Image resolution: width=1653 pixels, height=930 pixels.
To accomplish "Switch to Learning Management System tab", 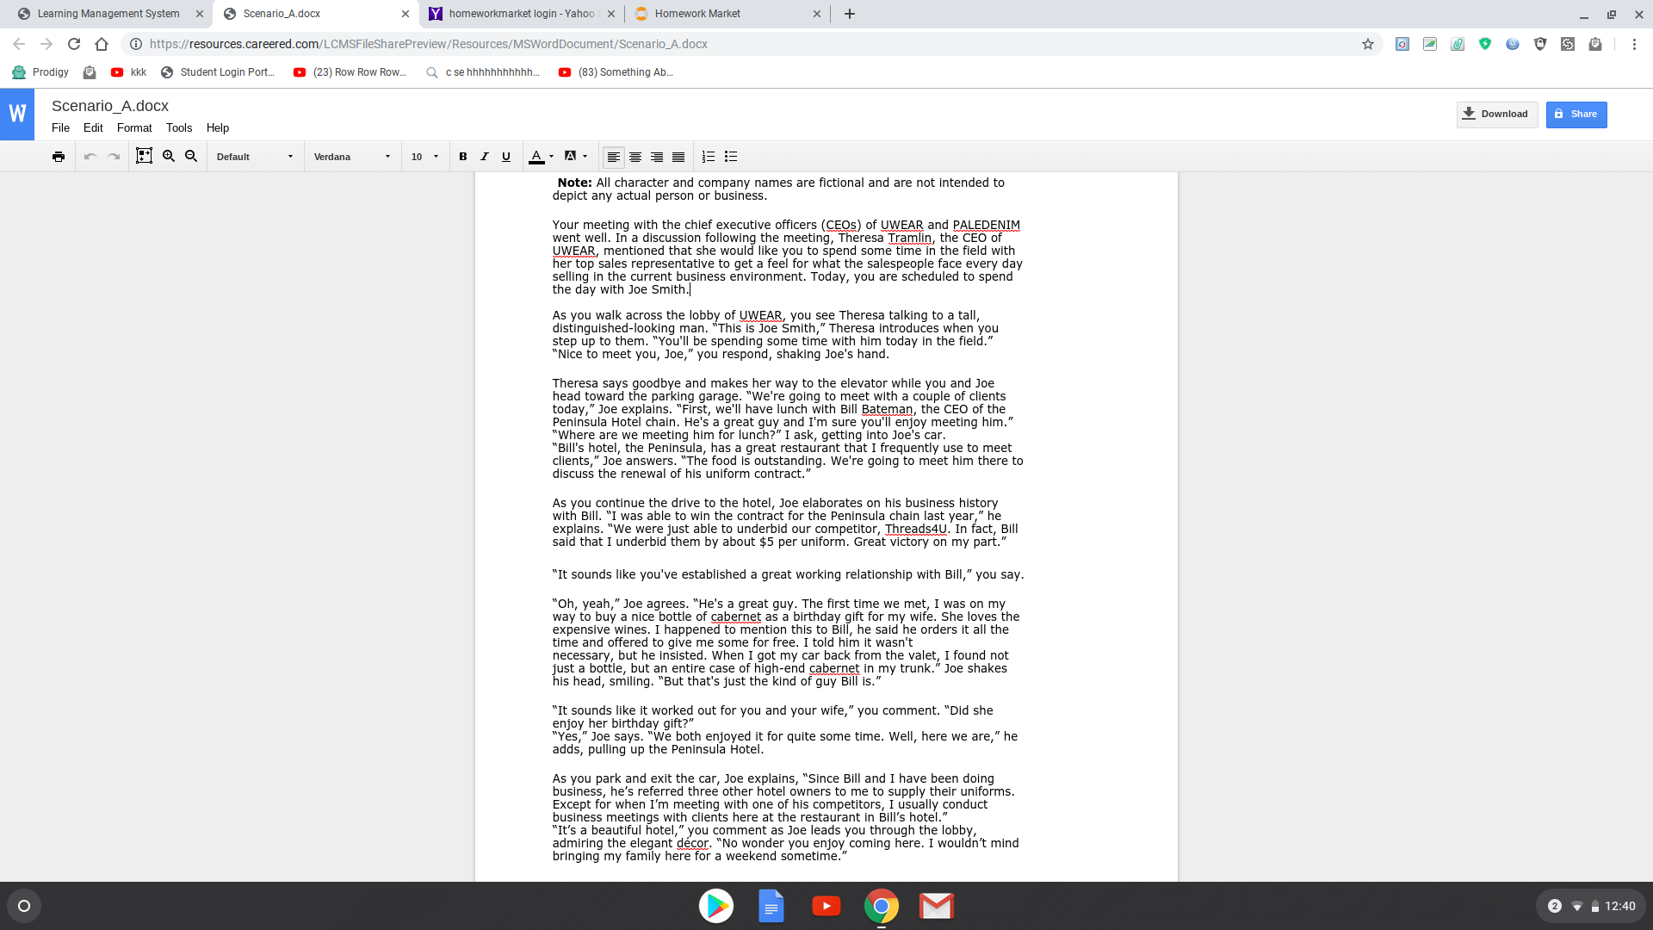I will (108, 14).
